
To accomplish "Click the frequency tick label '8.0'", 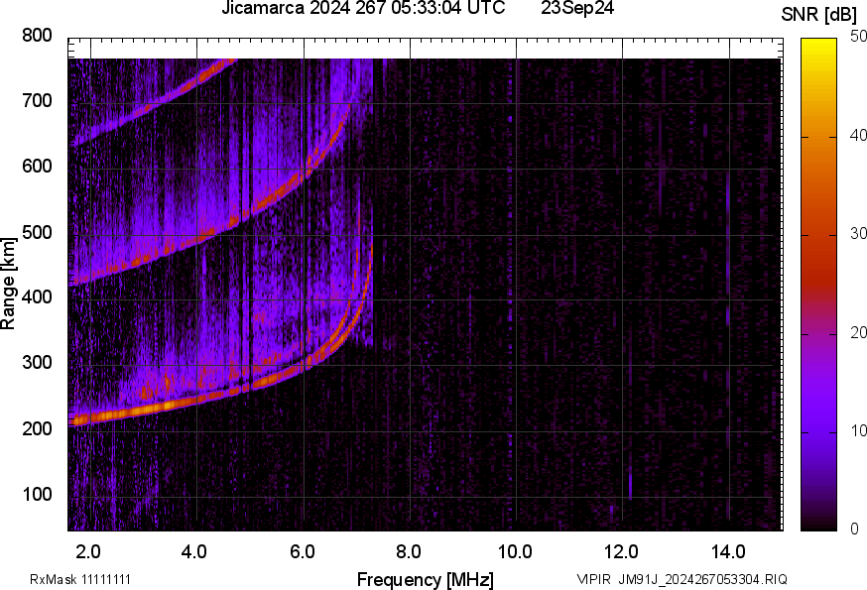I will (408, 552).
